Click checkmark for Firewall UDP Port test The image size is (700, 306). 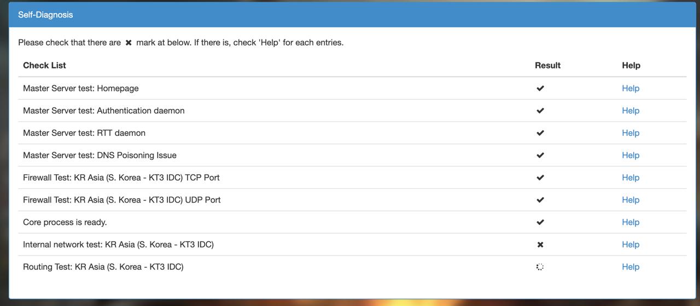(540, 200)
